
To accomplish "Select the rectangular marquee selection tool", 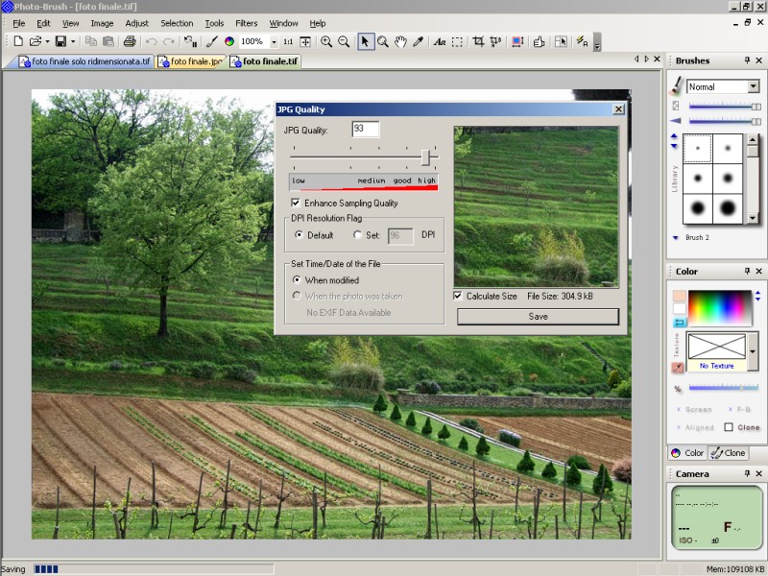I will [x=458, y=41].
